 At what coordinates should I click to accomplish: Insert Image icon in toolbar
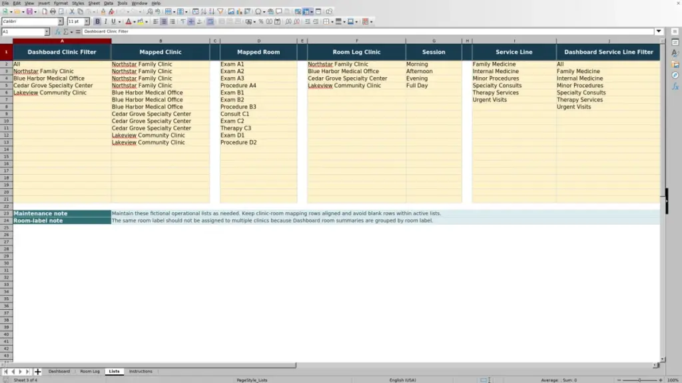pos(231,12)
